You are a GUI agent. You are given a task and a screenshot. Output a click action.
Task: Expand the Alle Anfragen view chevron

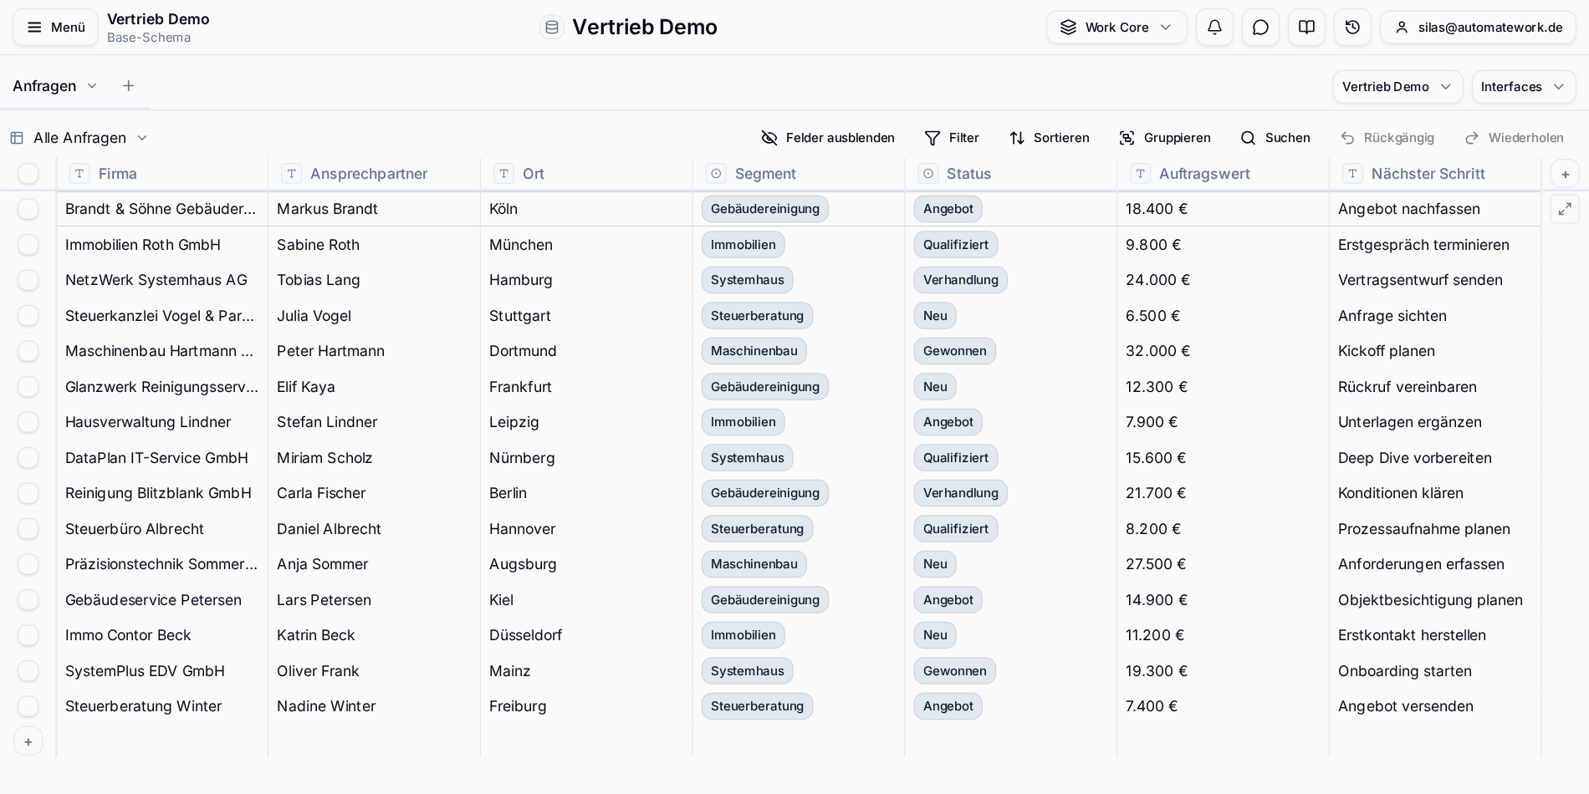tap(142, 138)
